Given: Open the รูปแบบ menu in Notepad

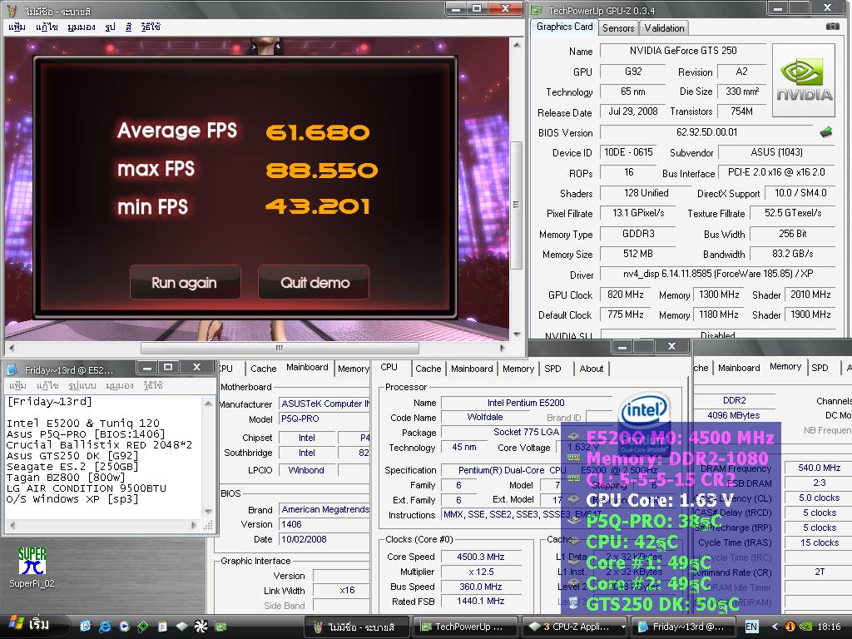Looking at the screenshot, I should click(82, 385).
